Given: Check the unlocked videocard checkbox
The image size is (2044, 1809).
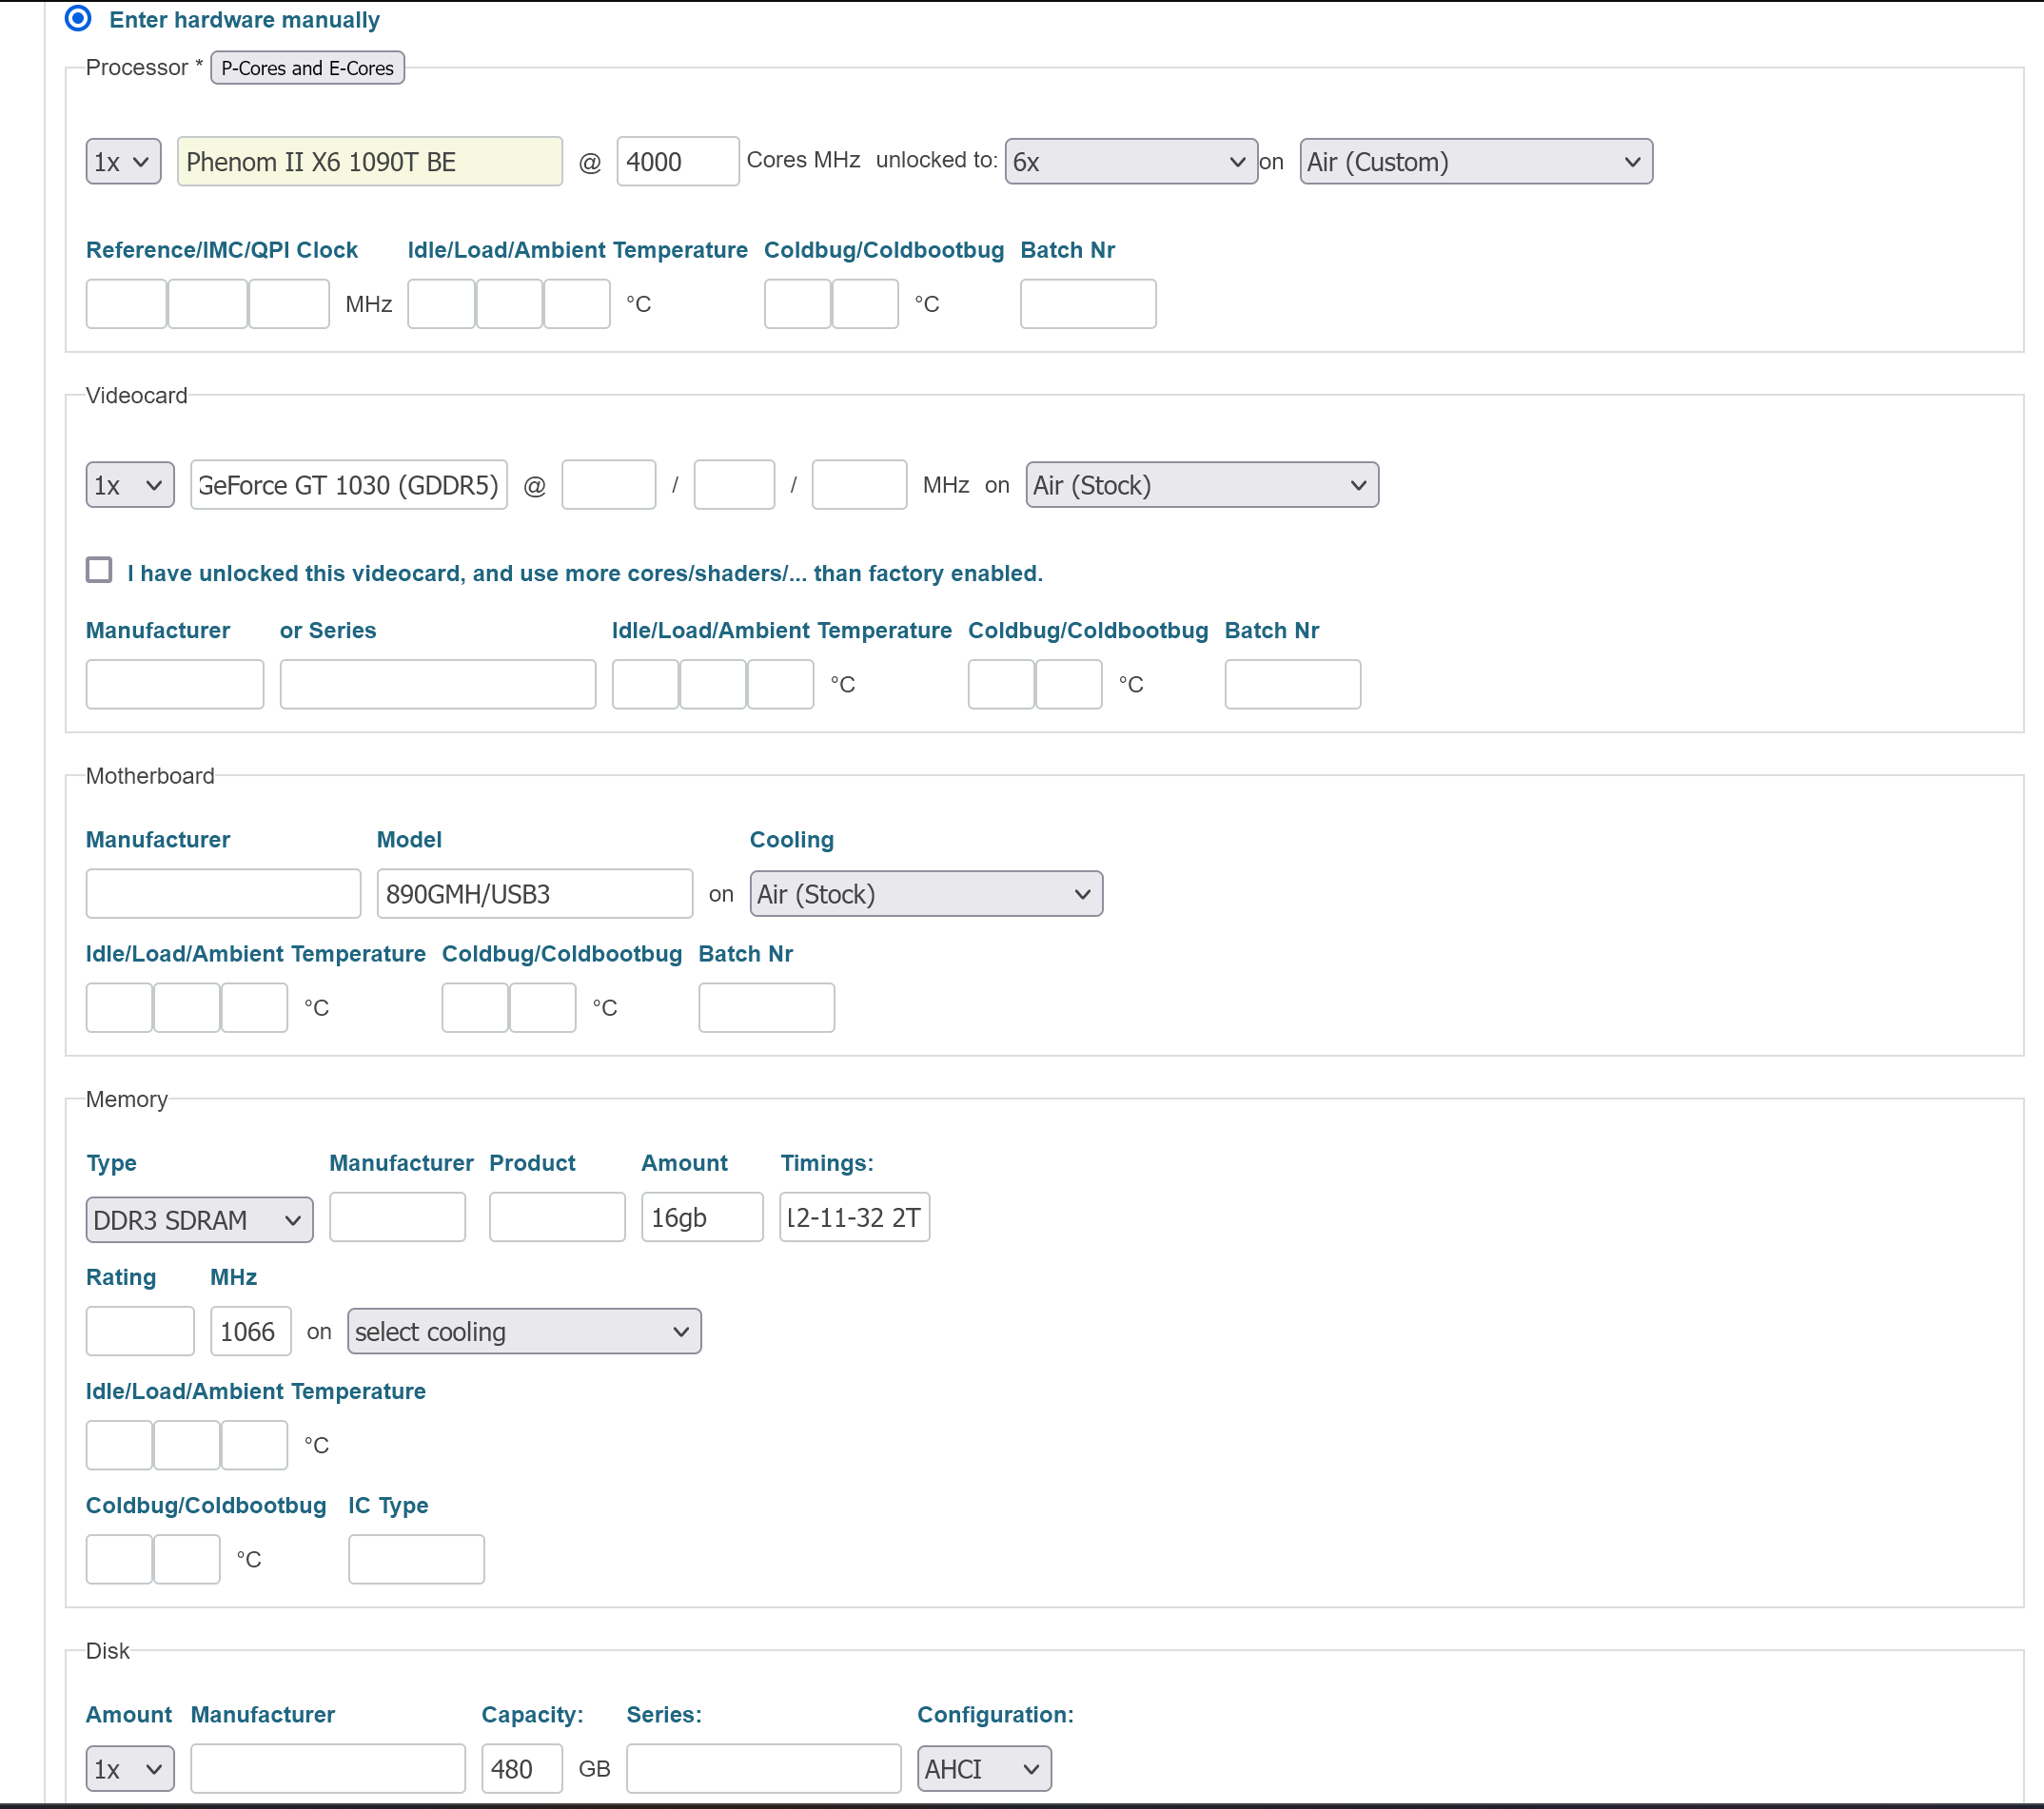Looking at the screenshot, I should click(99, 570).
